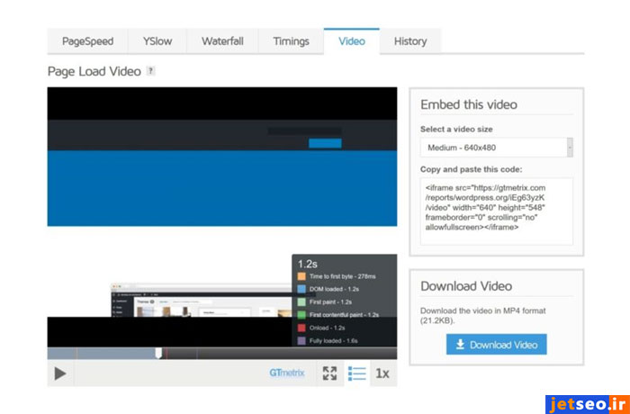Select the Timings tab
Viewport: 630px width, 414px height.
[x=291, y=41]
